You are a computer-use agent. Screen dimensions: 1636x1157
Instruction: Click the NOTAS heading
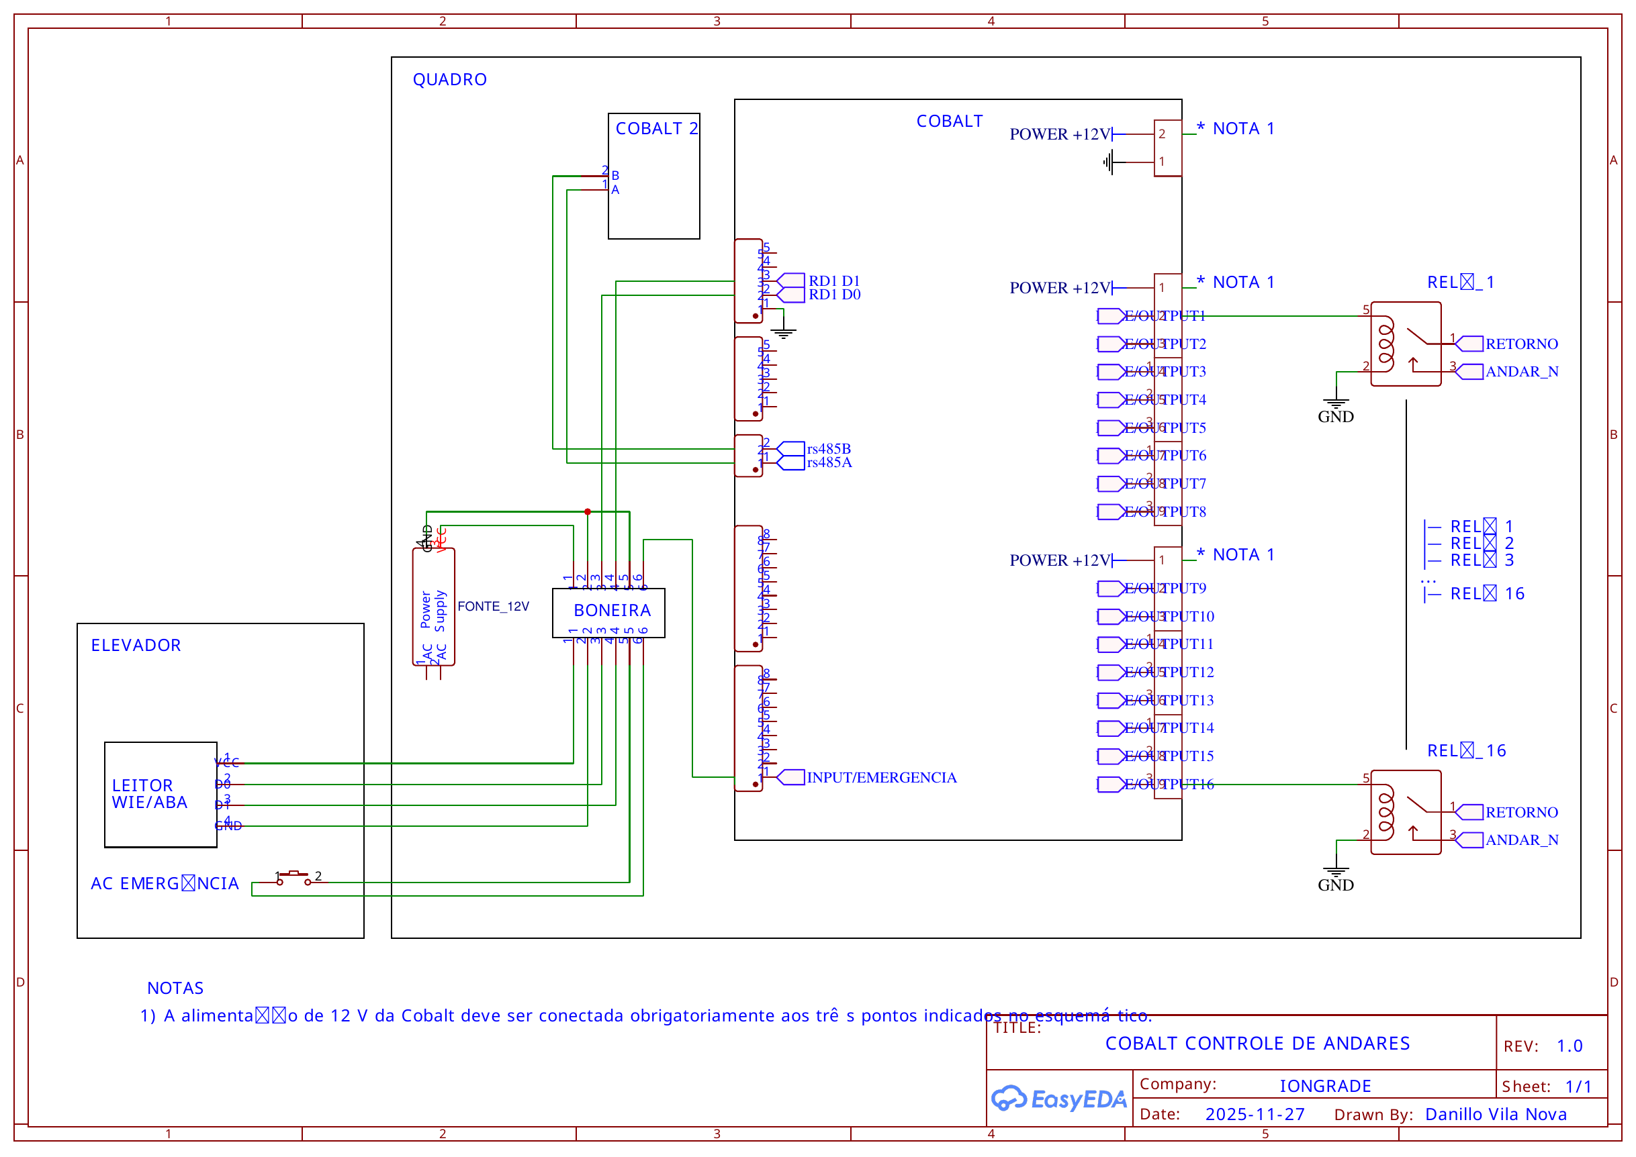pyautogui.click(x=175, y=988)
